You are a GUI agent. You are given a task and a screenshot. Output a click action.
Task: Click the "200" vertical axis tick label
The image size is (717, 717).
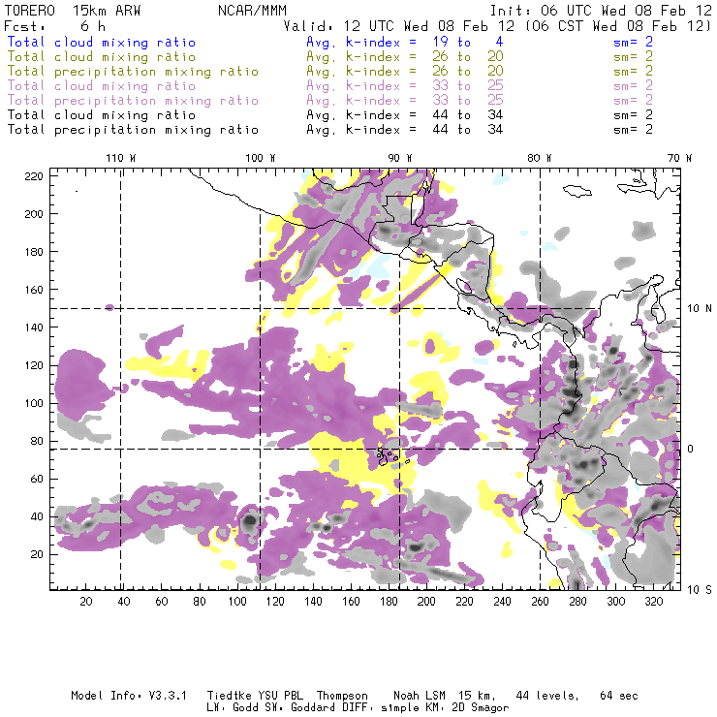(34, 214)
